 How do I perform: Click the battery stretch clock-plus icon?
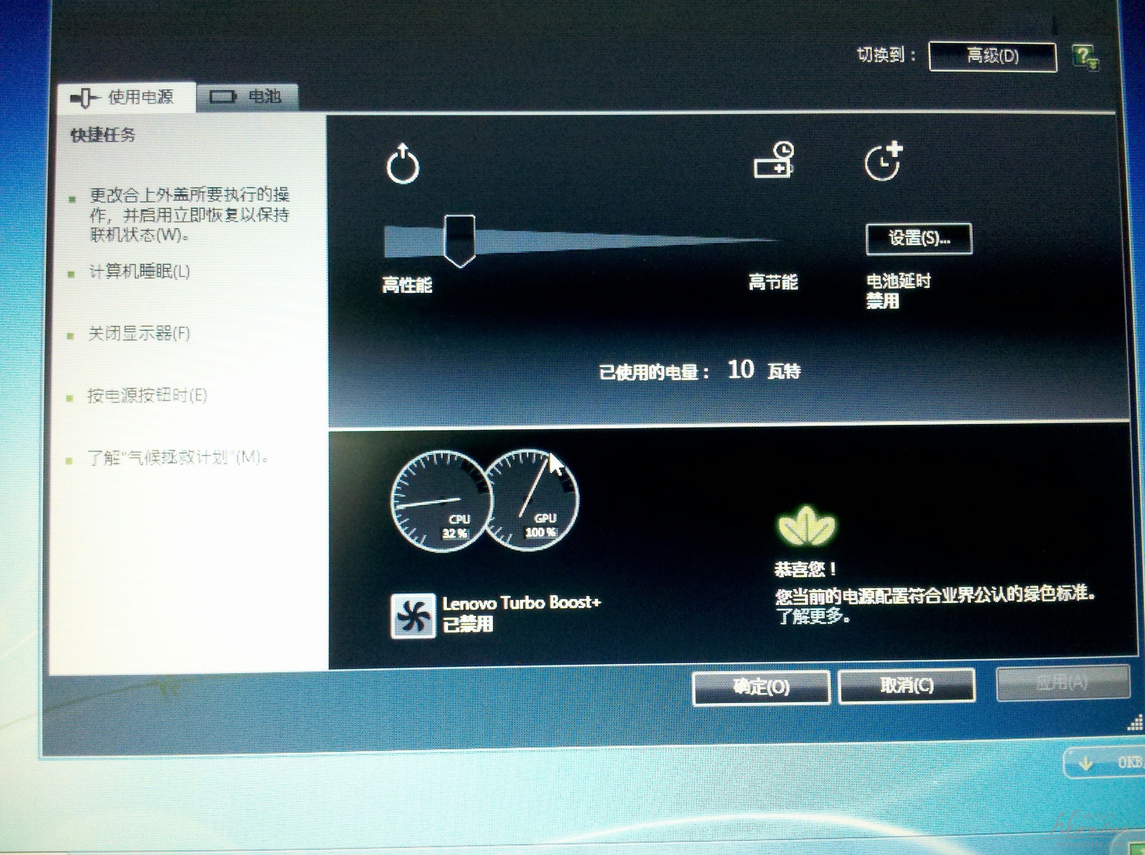(x=883, y=162)
